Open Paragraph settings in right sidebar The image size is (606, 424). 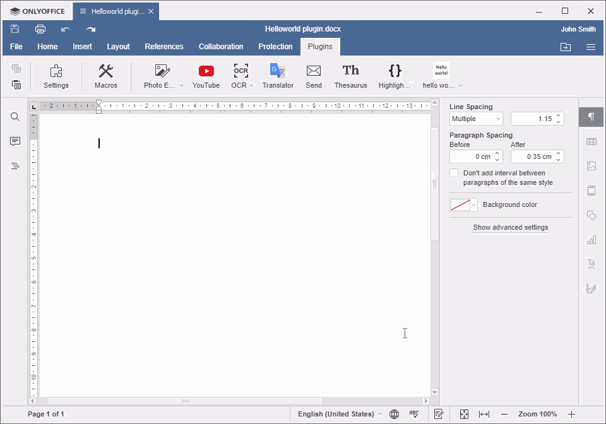tap(591, 117)
